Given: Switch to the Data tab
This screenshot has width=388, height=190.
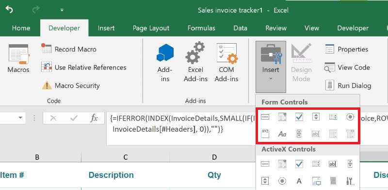Looking at the screenshot, I should 240,28.
